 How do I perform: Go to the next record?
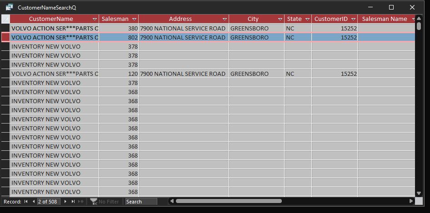click(65, 201)
